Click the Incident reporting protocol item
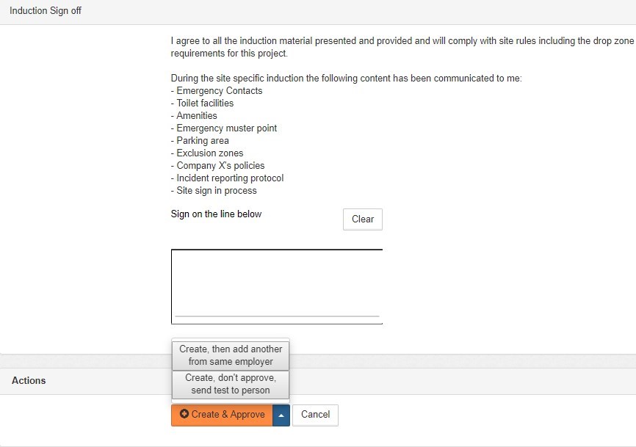The height and width of the screenshot is (447, 636). click(230, 178)
